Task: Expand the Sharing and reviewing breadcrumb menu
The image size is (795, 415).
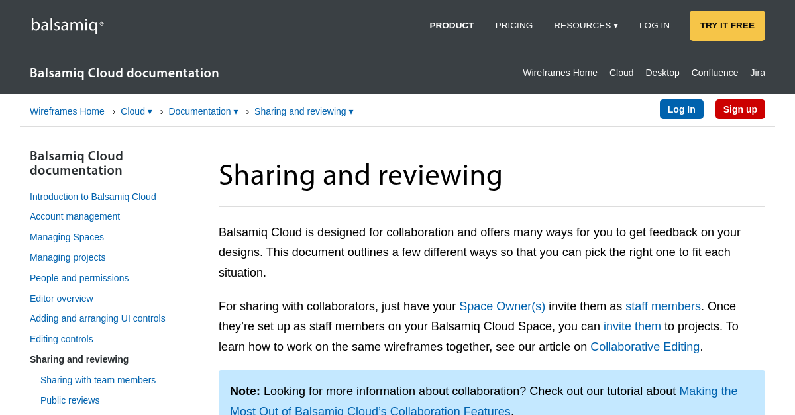Action: (x=303, y=111)
